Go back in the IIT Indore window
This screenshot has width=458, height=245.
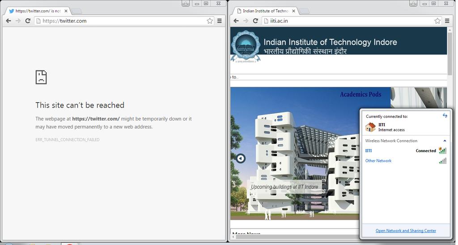pos(236,21)
